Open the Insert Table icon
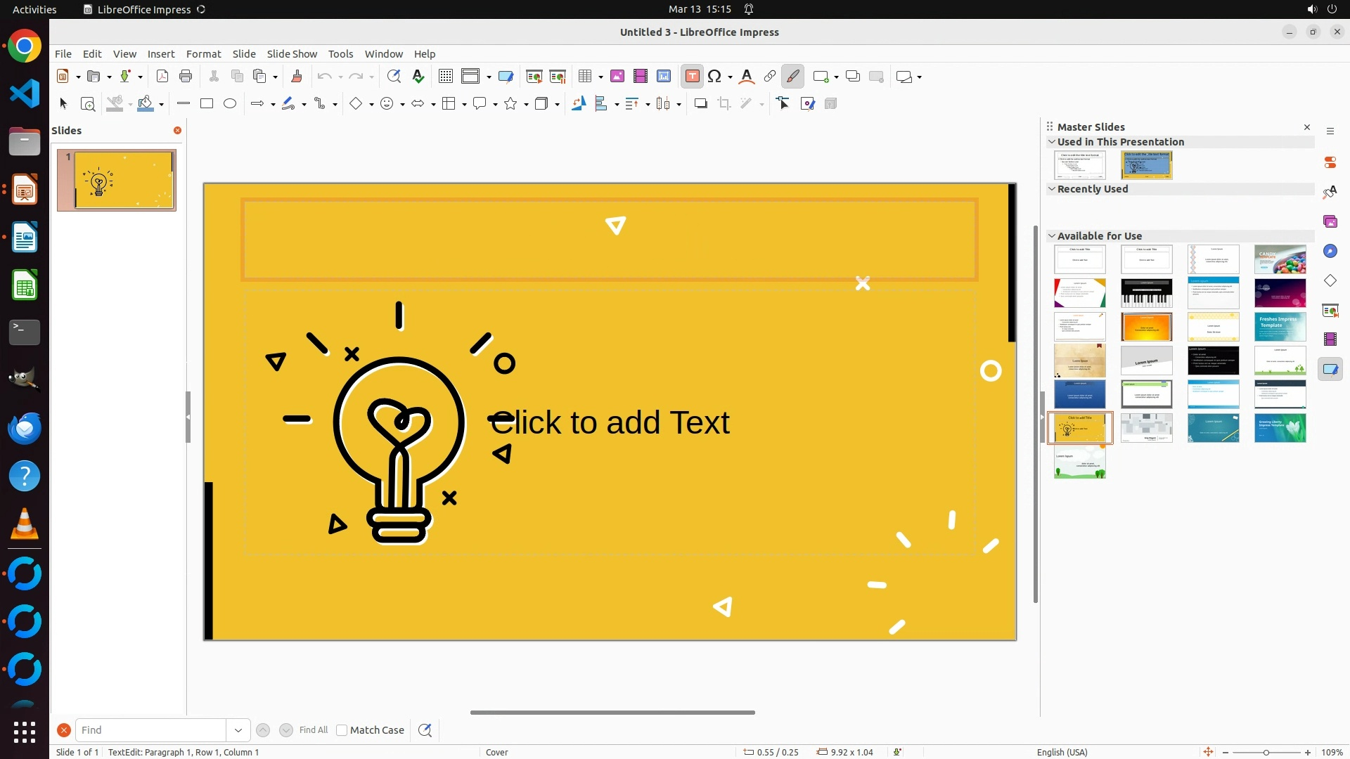 585,77
